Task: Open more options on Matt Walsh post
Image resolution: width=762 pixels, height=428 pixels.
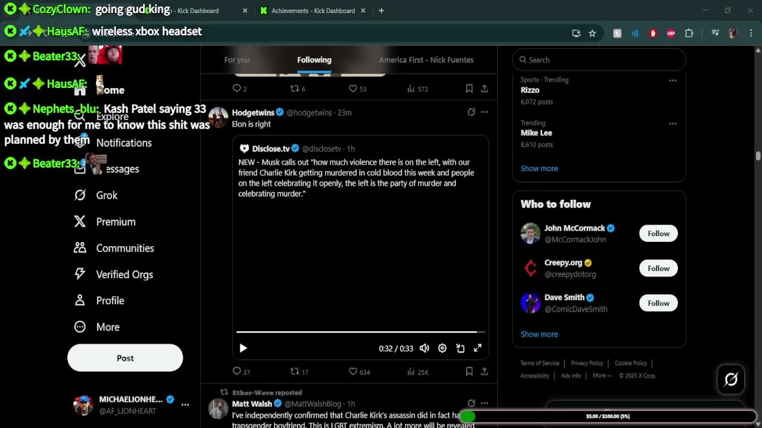Action: 485,403
